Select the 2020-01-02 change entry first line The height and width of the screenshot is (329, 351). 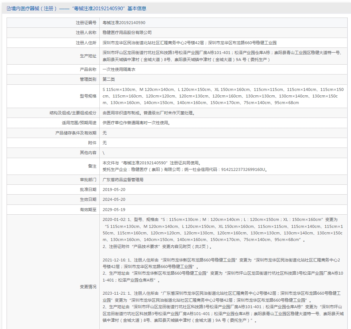tap(220, 219)
